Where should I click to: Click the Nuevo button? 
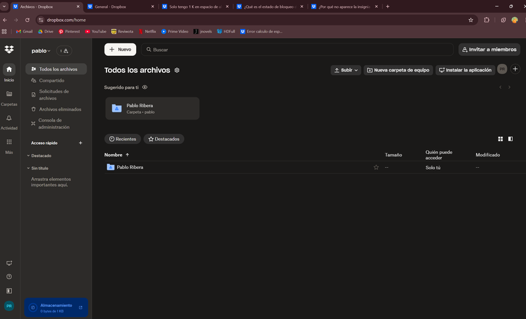pos(120,49)
